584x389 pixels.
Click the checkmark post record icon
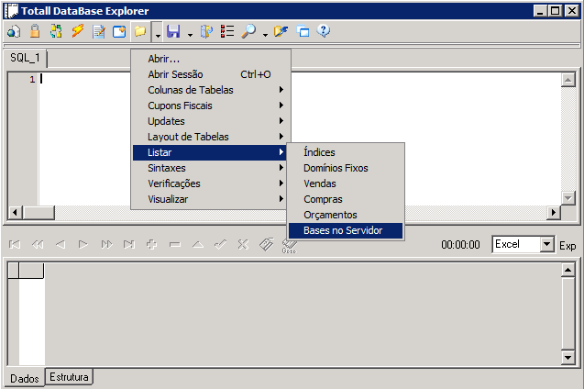pyautogui.click(x=220, y=244)
